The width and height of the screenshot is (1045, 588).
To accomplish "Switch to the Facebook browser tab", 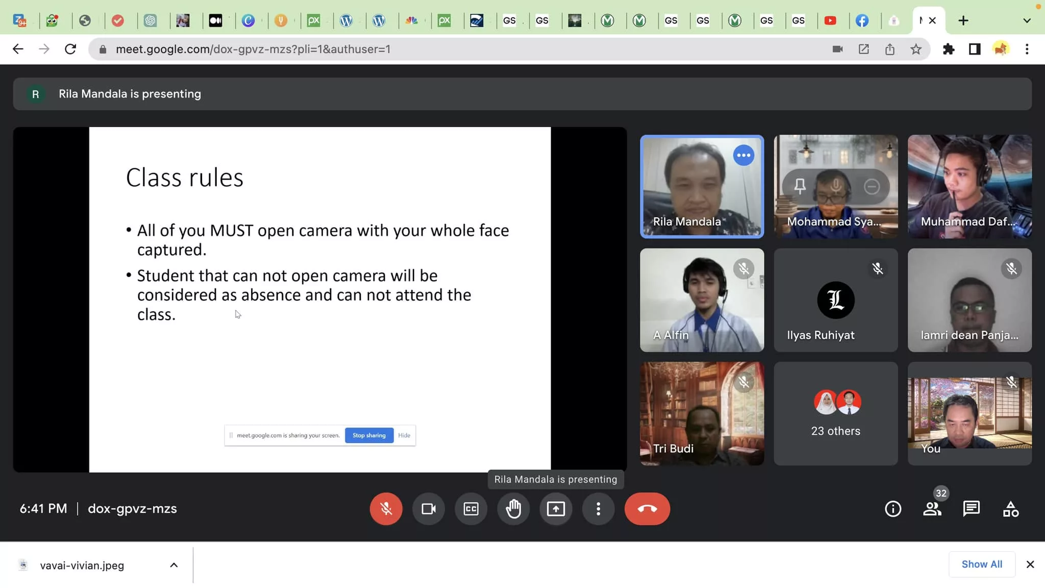I will (x=862, y=20).
